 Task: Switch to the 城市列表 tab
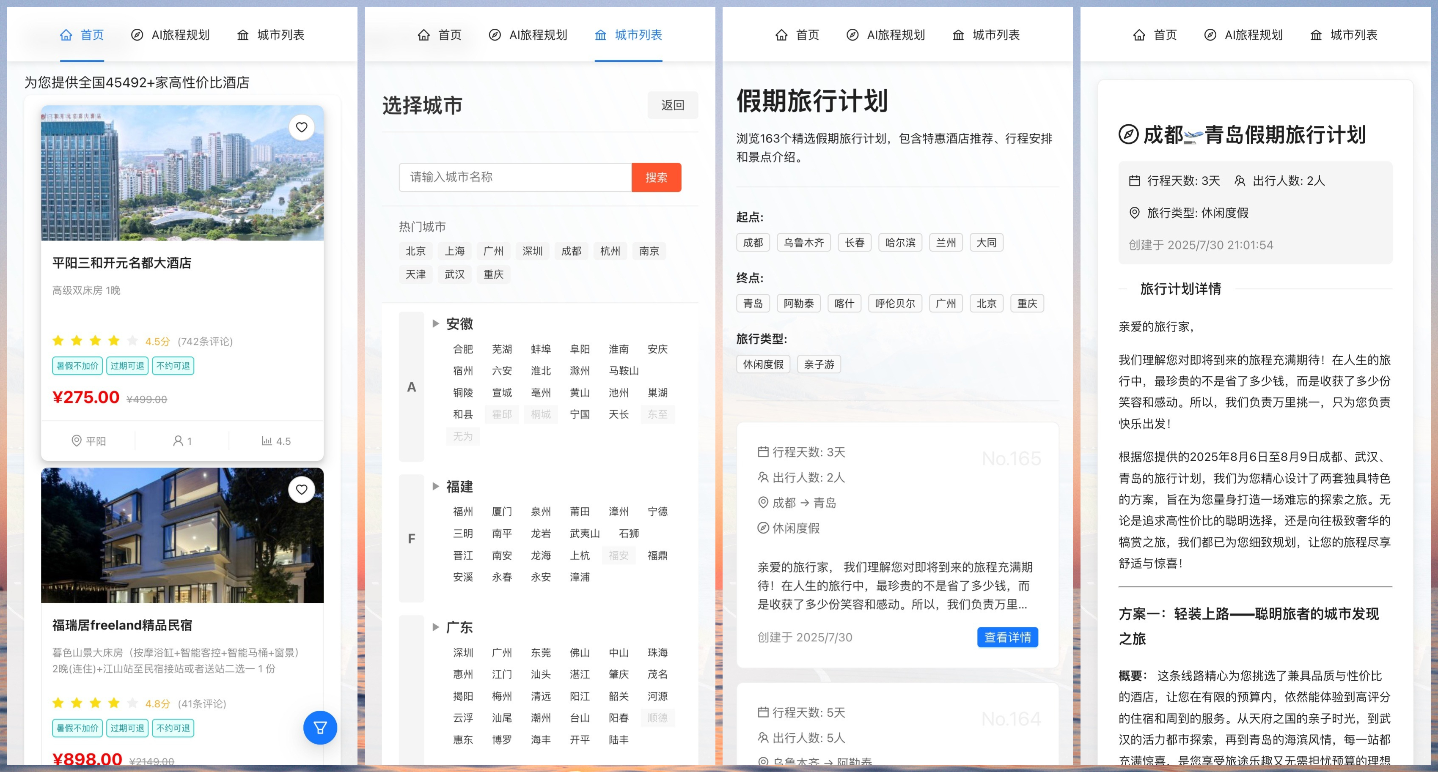pyautogui.click(x=281, y=35)
